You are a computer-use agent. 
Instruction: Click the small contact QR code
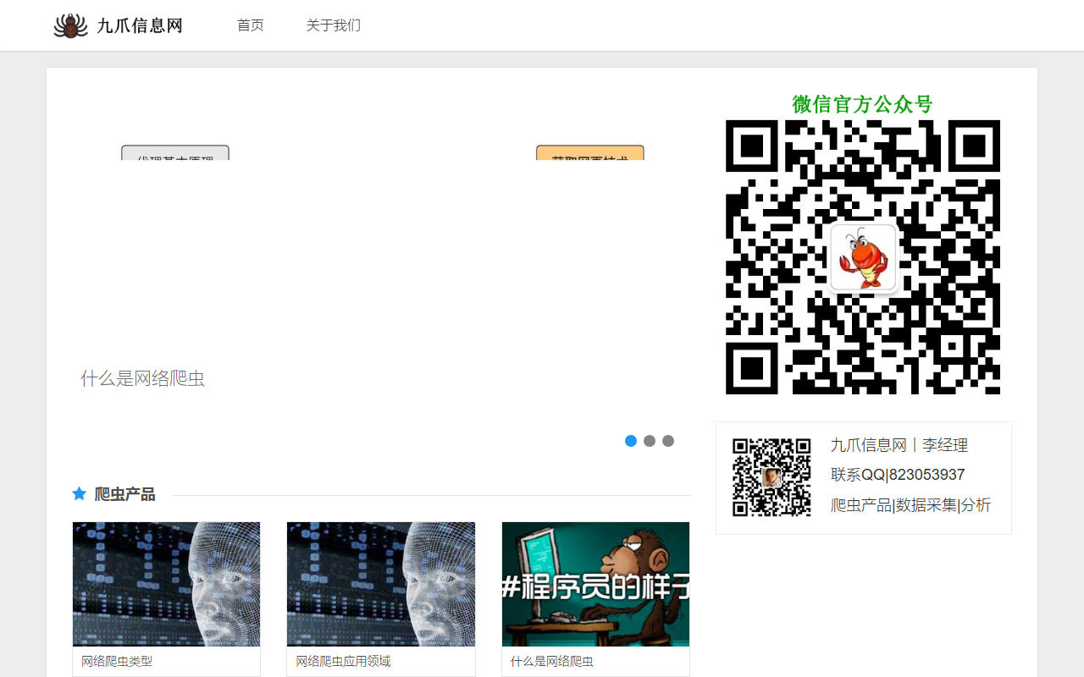(772, 477)
